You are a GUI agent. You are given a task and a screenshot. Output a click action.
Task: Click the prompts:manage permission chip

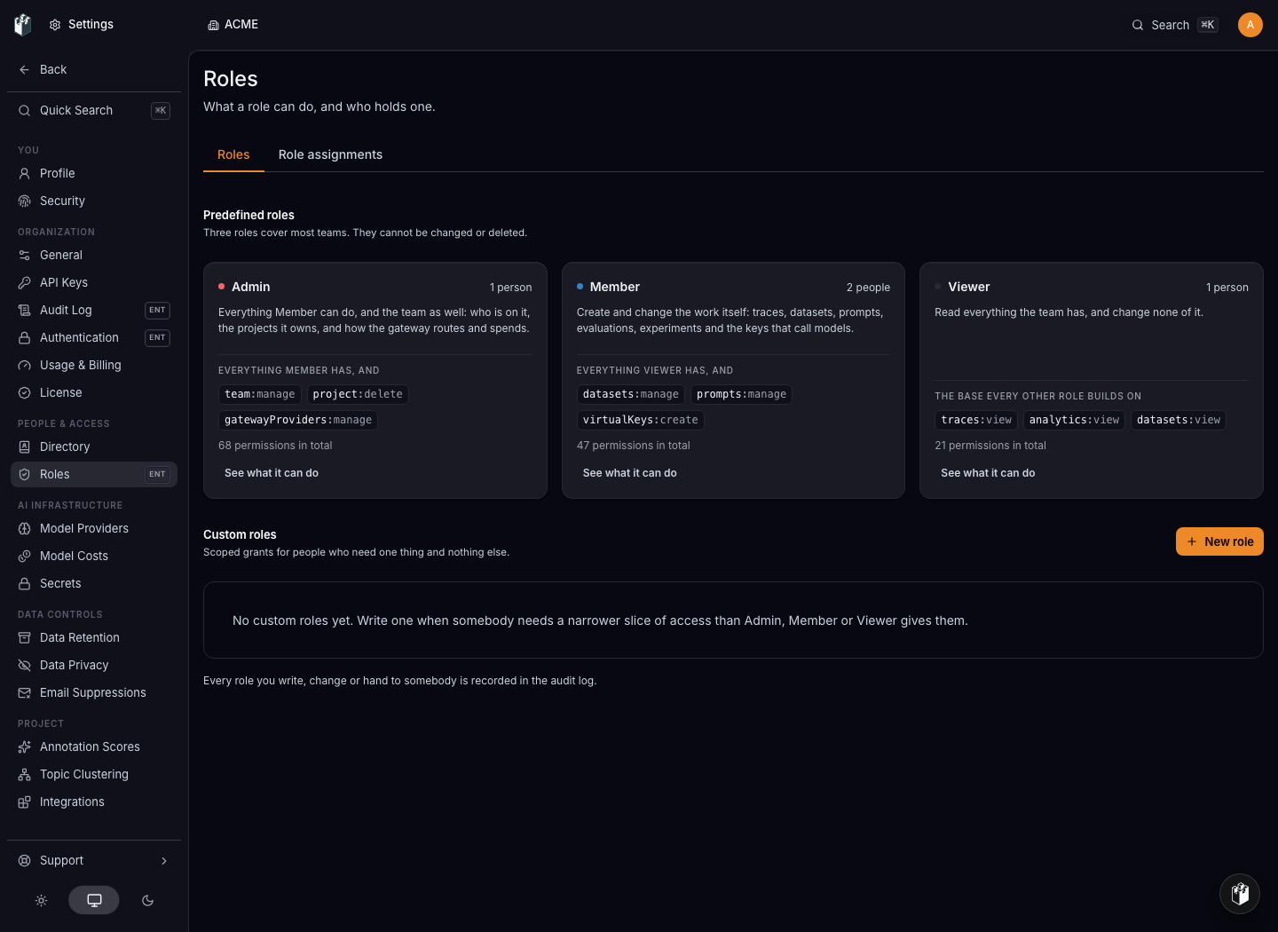click(741, 394)
